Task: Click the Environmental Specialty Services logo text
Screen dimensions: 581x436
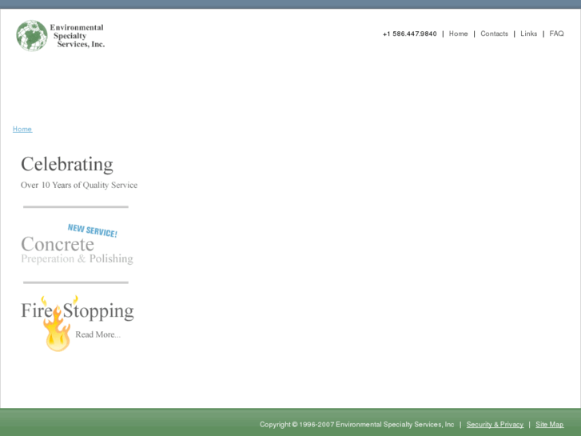Action: pos(78,36)
